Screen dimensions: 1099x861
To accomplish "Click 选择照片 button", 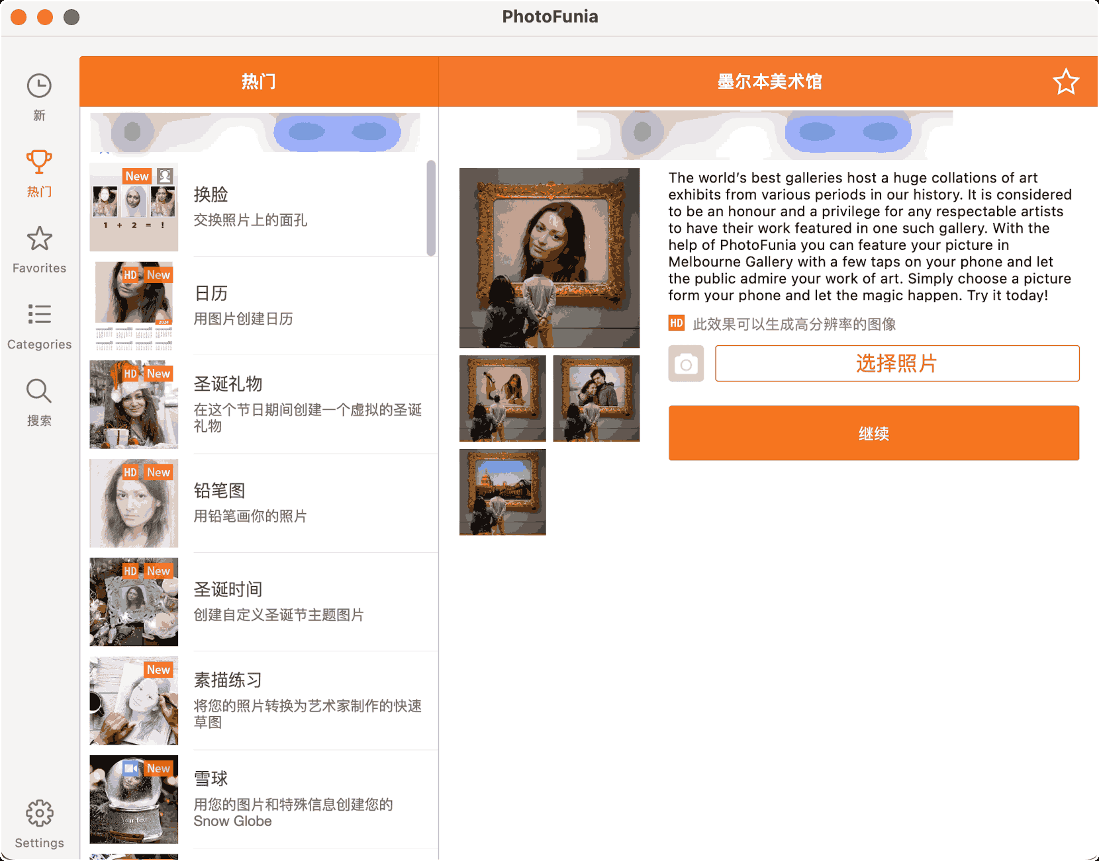I will coord(897,364).
